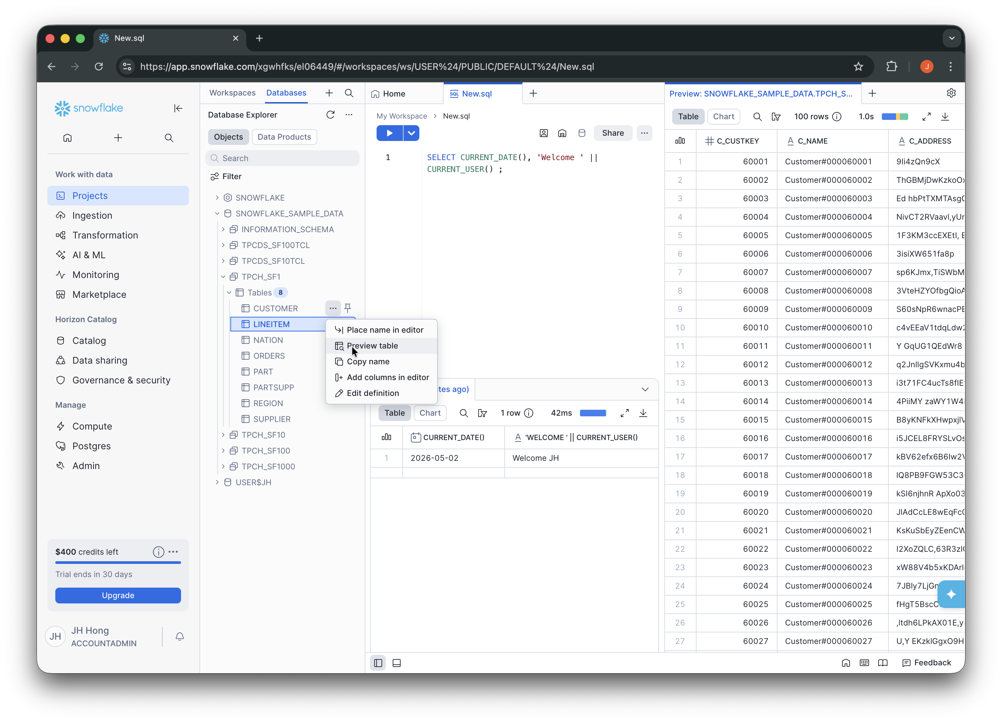
Task: Expand the INFORMATION_SCHEMA schema
Action: click(223, 230)
